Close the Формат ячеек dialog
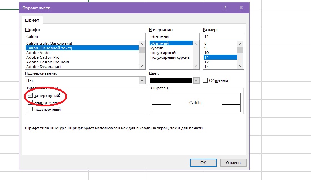 point(241,7)
